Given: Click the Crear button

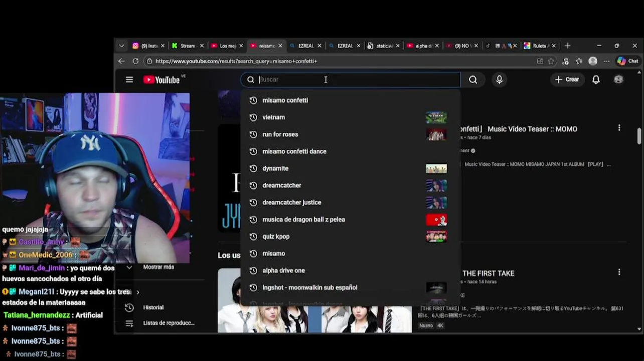Looking at the screenshot, I should coord(567,80).
